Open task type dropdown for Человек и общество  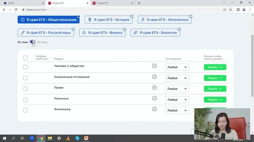[177, 67]
